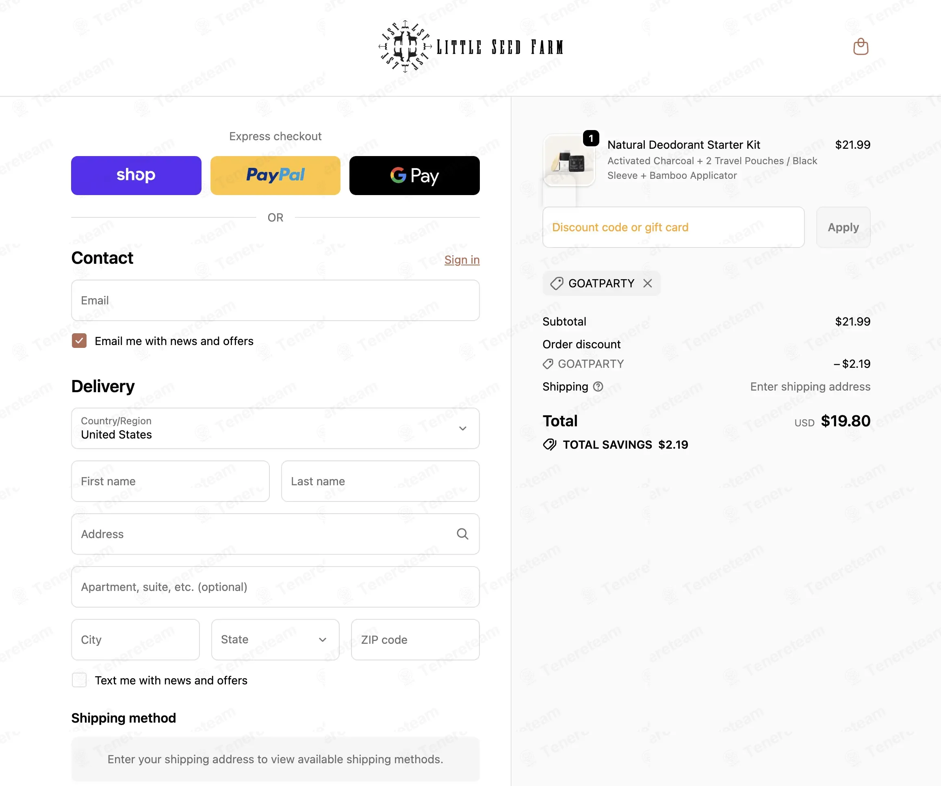Click the –$2.19 discount amount
941x786 pixels.
[852, 364]
